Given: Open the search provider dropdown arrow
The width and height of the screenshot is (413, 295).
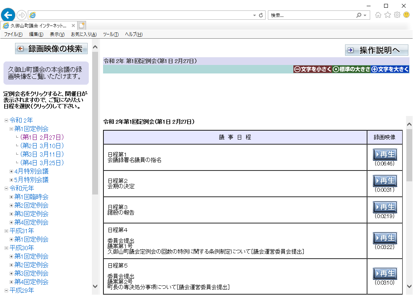Looking at the screenshot, I should [x=365, y=15].
